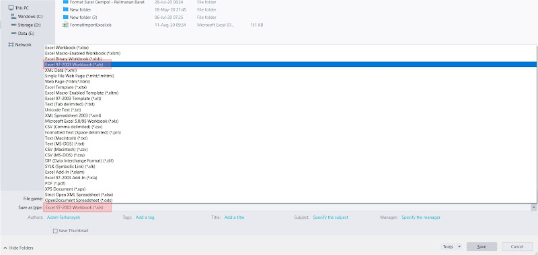Click author name Adam Farhansyah
This screenshot has height=255, width=538.
tap(63, 217)
